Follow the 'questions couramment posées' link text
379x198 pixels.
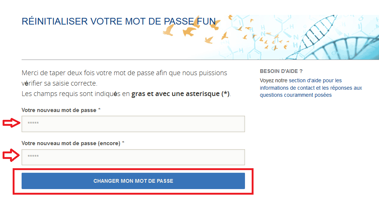click(x=296, y=95)
